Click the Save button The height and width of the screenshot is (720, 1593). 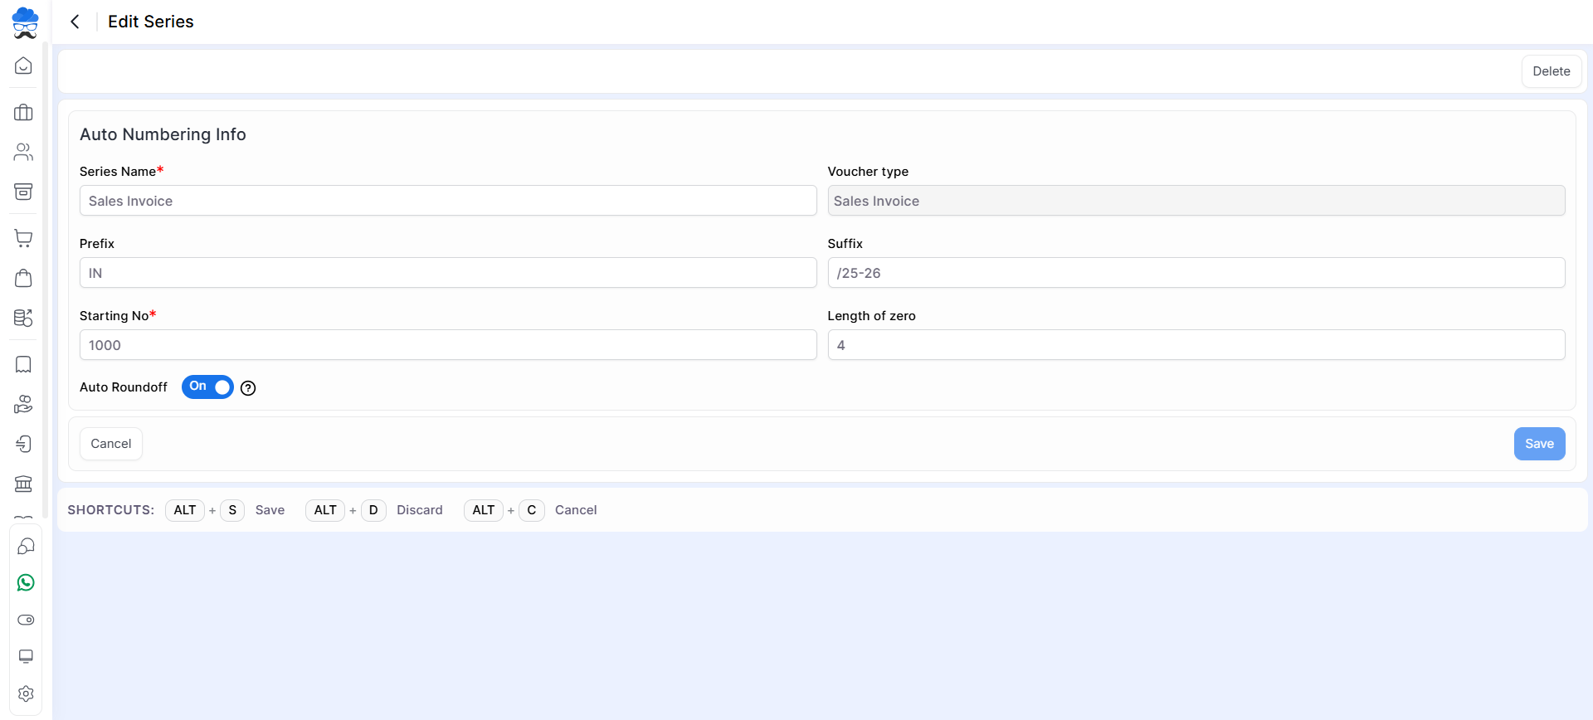pyautogui.click(x=1539, y=444)
